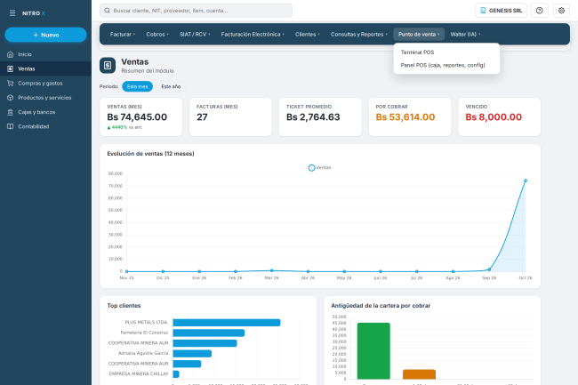The image size is (578, 385).
Task: Open Productos y servicios sidebar item
Action: point(45,98)
